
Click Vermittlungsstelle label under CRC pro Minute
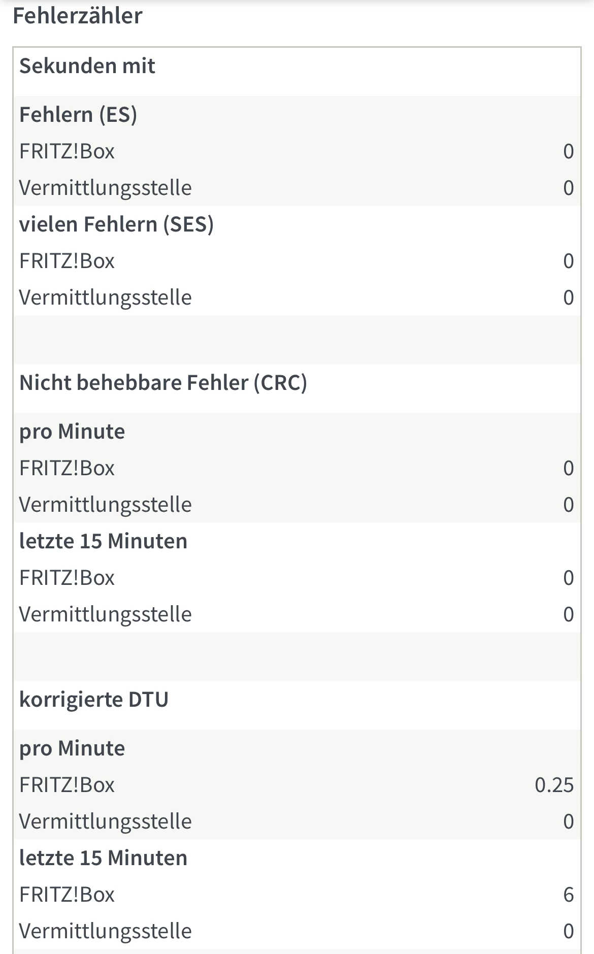[105, 505]
